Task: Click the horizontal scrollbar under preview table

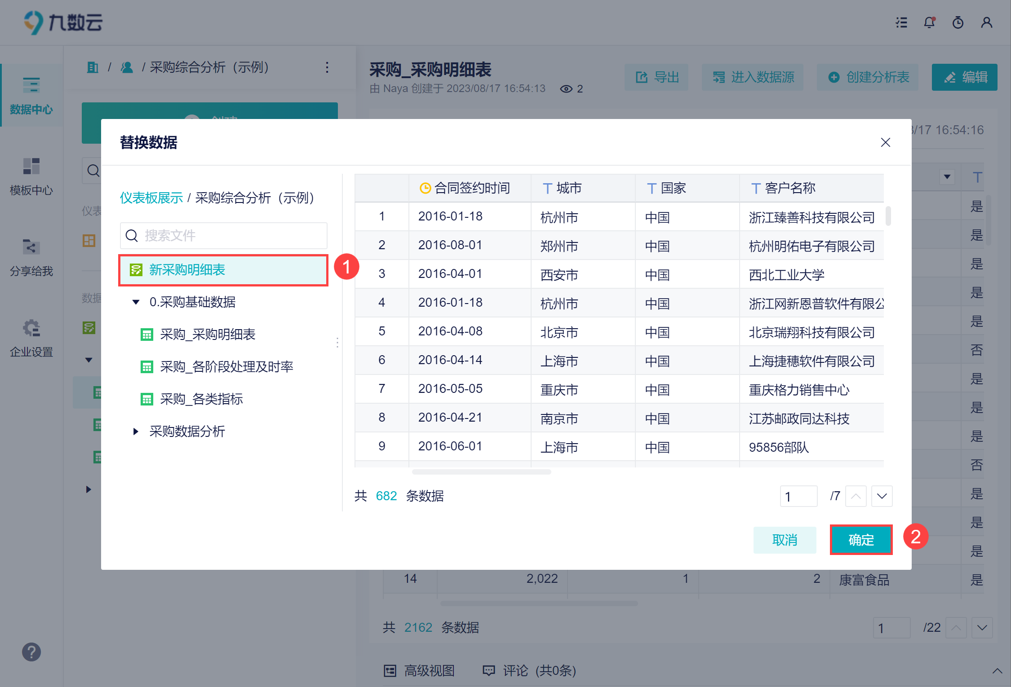Action: coord(481,472)
